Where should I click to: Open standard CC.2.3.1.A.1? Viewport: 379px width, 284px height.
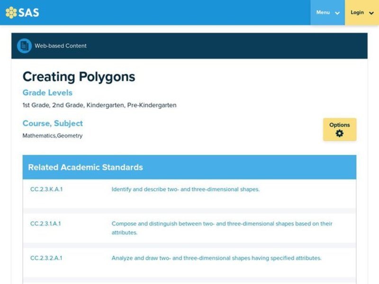click(x=46, y=224)
